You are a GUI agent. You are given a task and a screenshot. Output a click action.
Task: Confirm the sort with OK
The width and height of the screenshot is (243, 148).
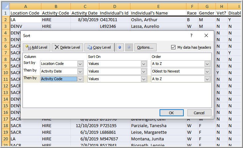coord(171,113)
